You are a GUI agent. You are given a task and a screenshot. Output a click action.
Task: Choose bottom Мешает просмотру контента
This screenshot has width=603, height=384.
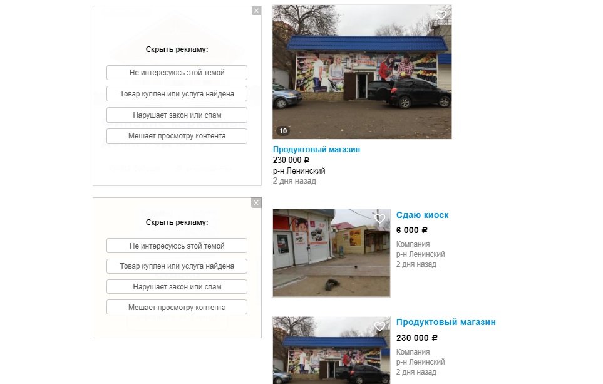click(177, 307)
